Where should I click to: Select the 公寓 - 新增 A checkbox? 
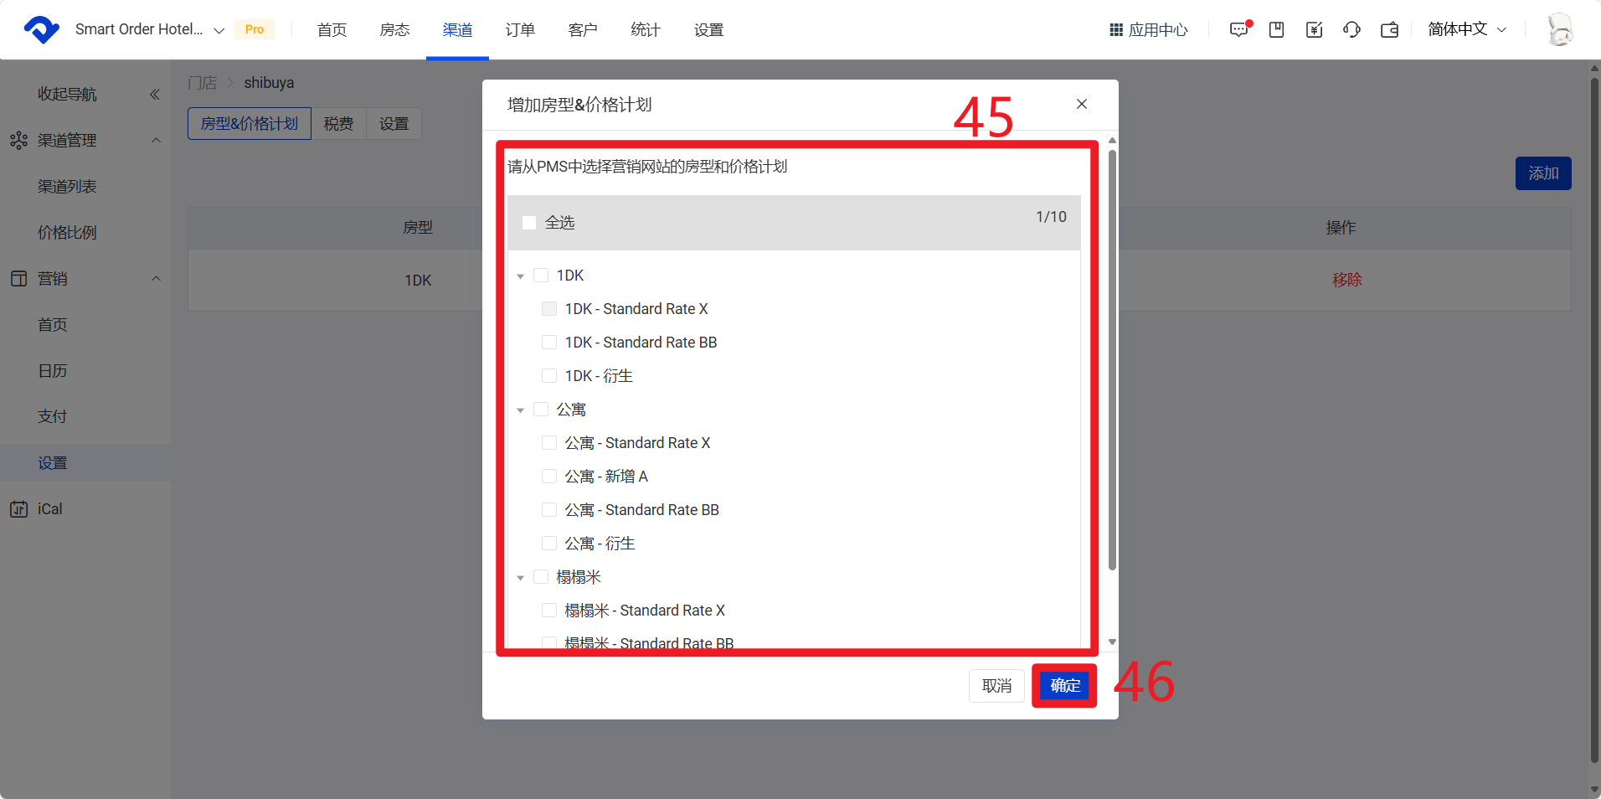[549, 477]
